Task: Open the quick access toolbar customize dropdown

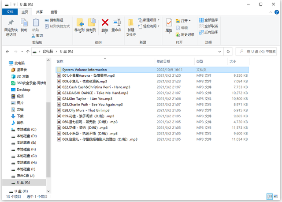Action: [x=15, y=4]
